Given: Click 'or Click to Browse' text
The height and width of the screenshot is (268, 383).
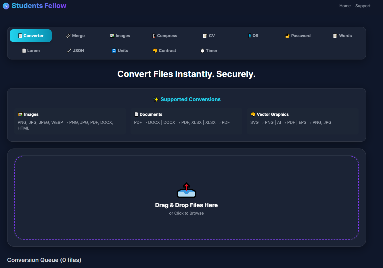Looking at the screenshot, I should click(x=186, y=213).
